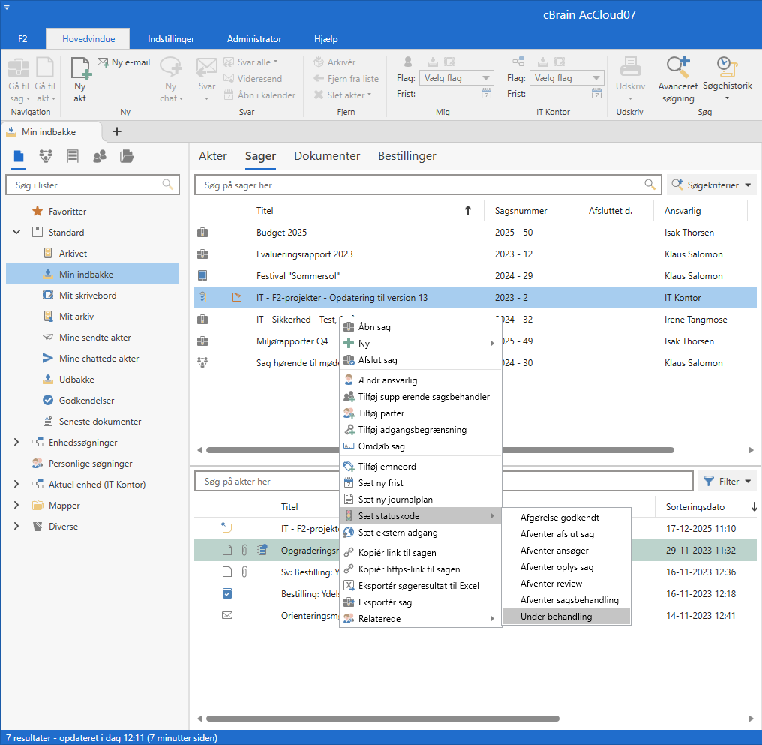Select the participants icon in sidebar toolbar
762x745 pixels.
(100, 156)
